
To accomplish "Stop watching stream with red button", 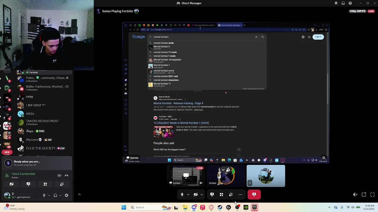I will coord(254,194).
